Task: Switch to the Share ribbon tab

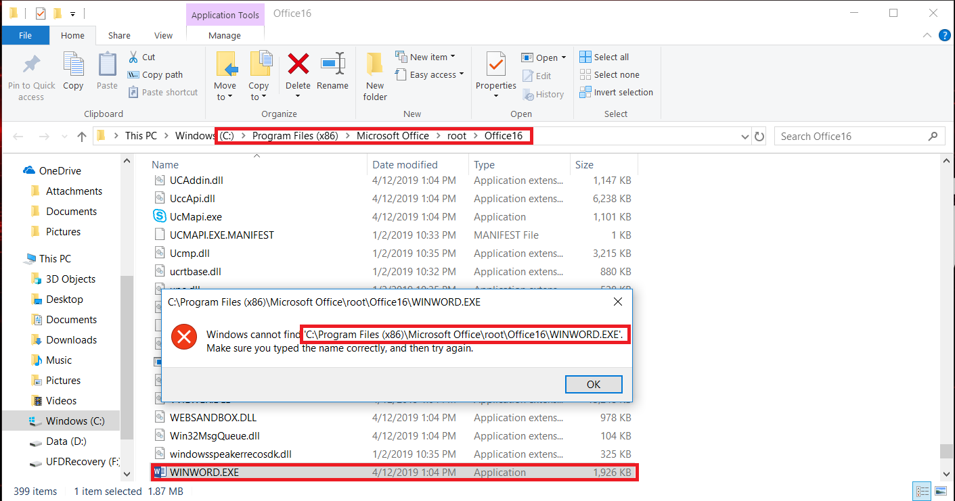Action: coord(119,36)
